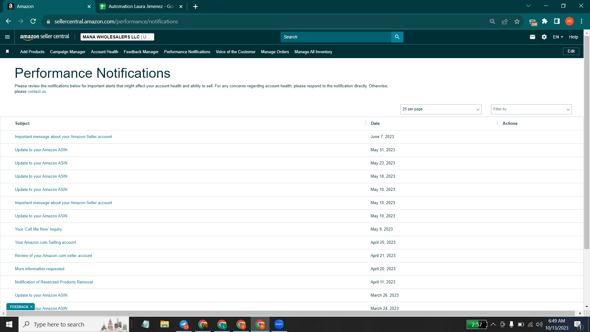
Task: Open Update to your Amazon ASIN May 31
Action: [x=41, y=150]
